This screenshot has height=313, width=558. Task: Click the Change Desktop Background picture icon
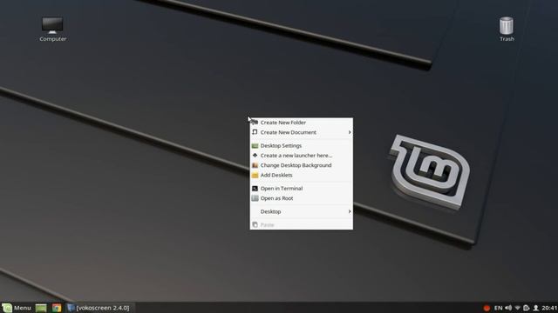coord(255,165)
